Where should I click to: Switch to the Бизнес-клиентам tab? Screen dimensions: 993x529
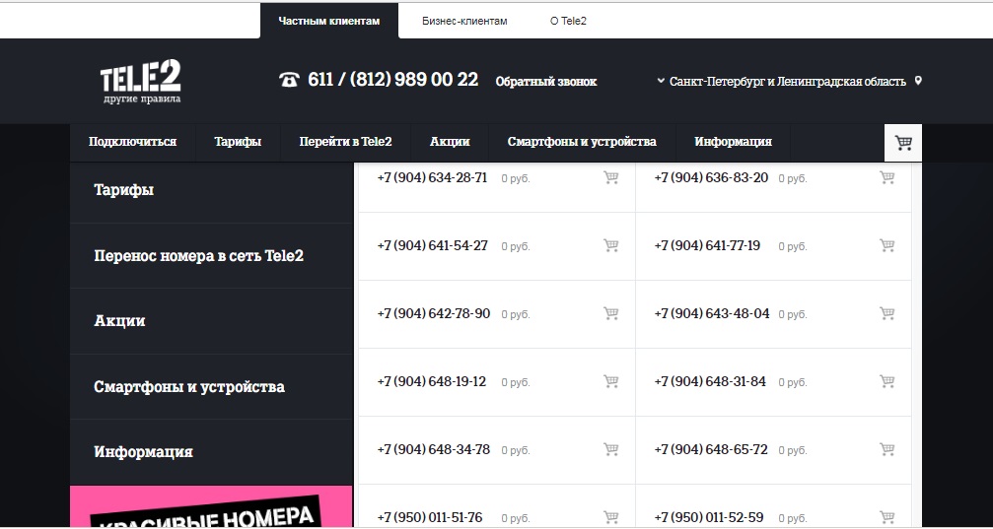click(x=464, y=21)
